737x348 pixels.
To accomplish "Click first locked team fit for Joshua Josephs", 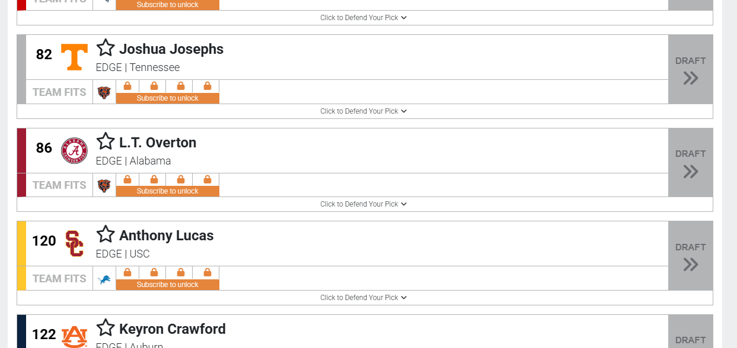I will pos(127,86).
